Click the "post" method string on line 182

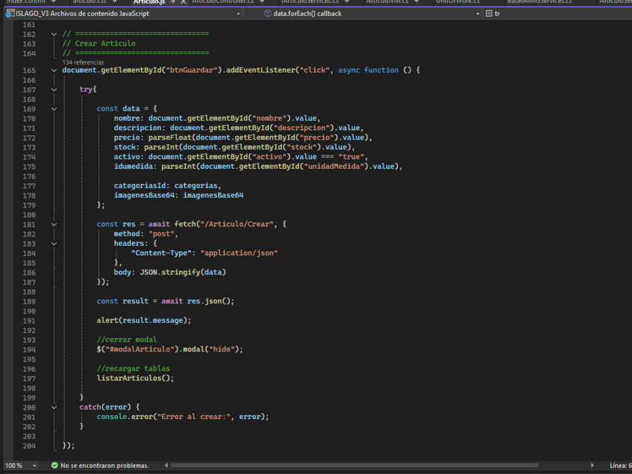(161, 234)
